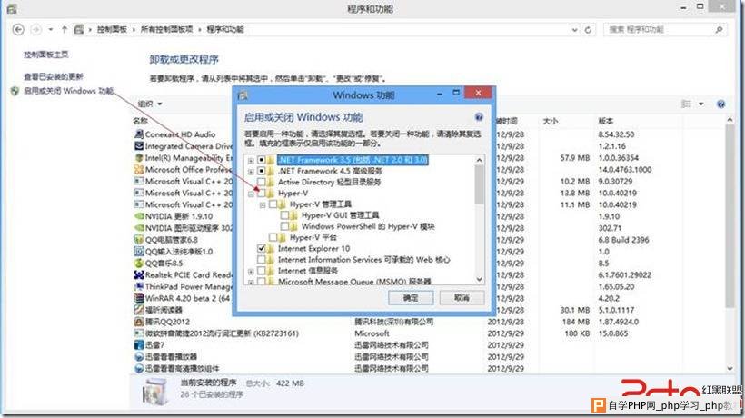Image resolution: width=745 pixels, height=418 pixels.
Task: Refresh the Programs and Features list
Action: pyautogui.click(x=588, y=29)
